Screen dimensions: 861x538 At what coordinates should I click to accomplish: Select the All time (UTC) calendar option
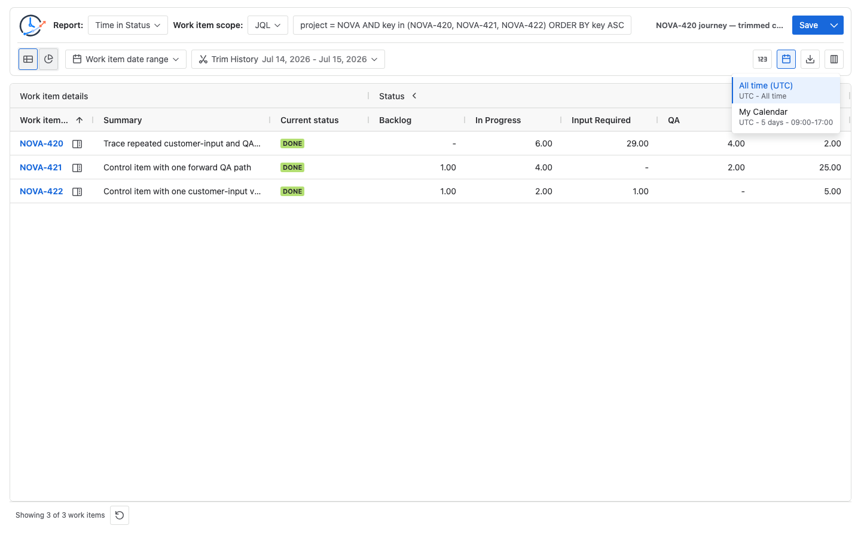click(786, 90)
